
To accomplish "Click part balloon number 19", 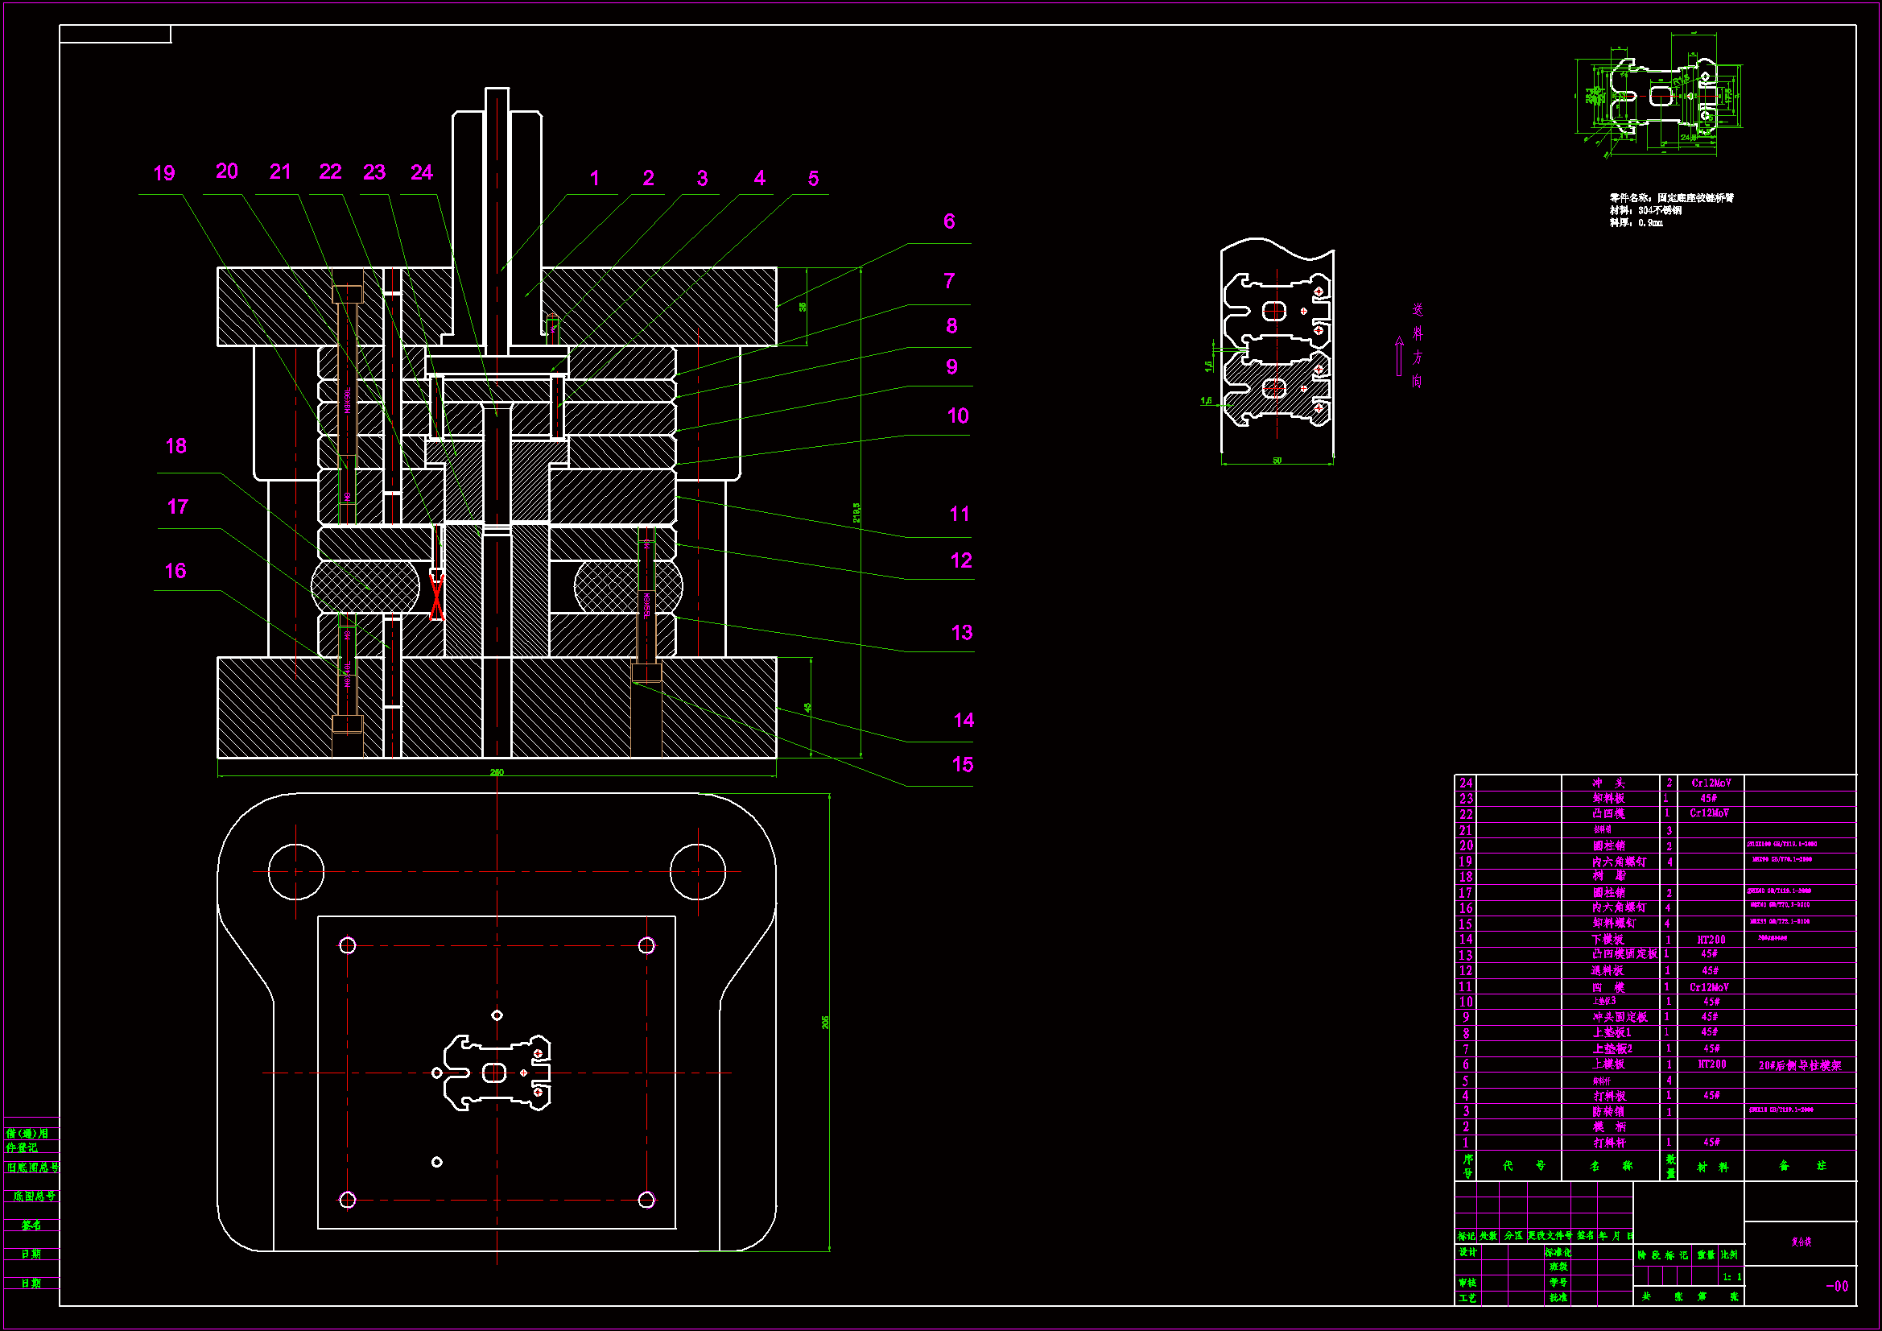I will tap(164, 173).
